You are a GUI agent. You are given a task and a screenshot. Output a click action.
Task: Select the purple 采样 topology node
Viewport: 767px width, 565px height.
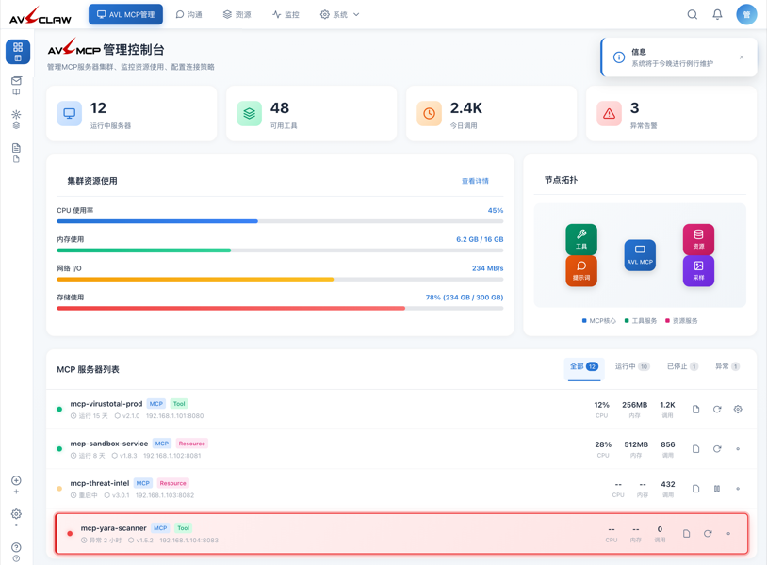tap(698, 271)
